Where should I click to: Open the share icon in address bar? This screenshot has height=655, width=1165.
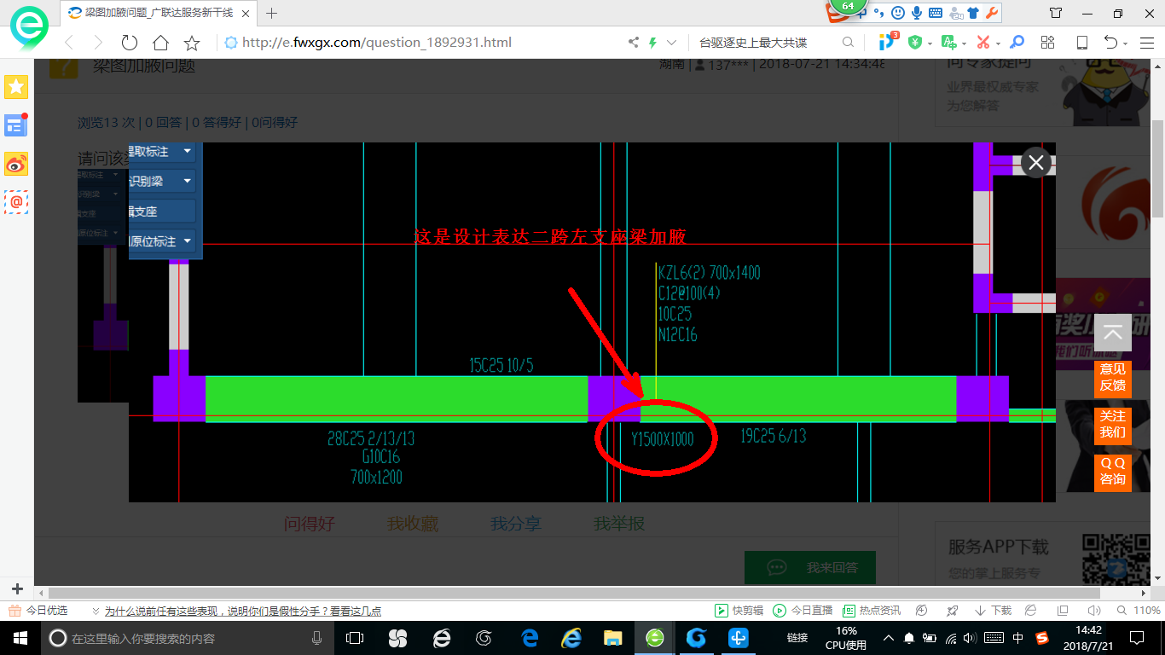point(633,43)
